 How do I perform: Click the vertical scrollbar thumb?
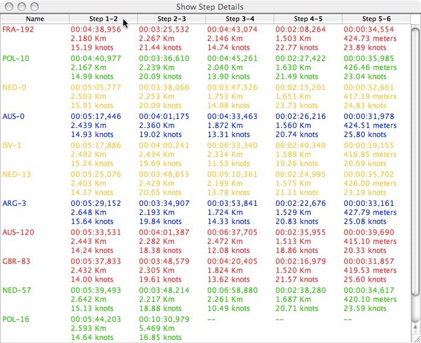point(416,162)
